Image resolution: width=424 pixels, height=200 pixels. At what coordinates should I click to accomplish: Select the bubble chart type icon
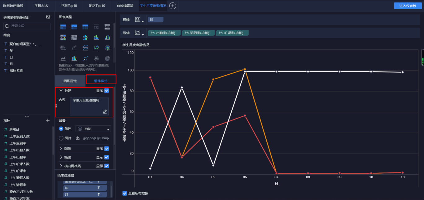96,58
